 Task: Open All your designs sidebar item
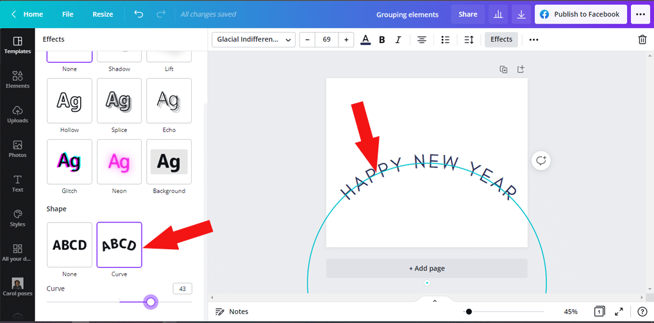[x=17, y=253]
